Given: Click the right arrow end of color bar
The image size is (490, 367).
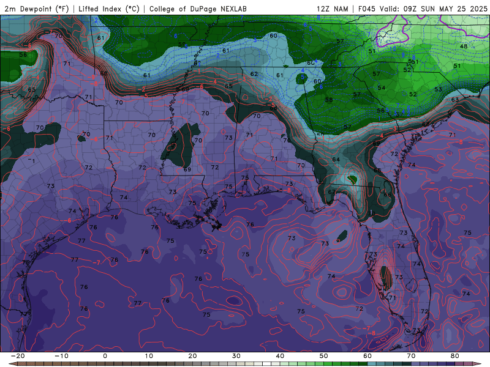Looking at the screenshot, I should 478,364.
